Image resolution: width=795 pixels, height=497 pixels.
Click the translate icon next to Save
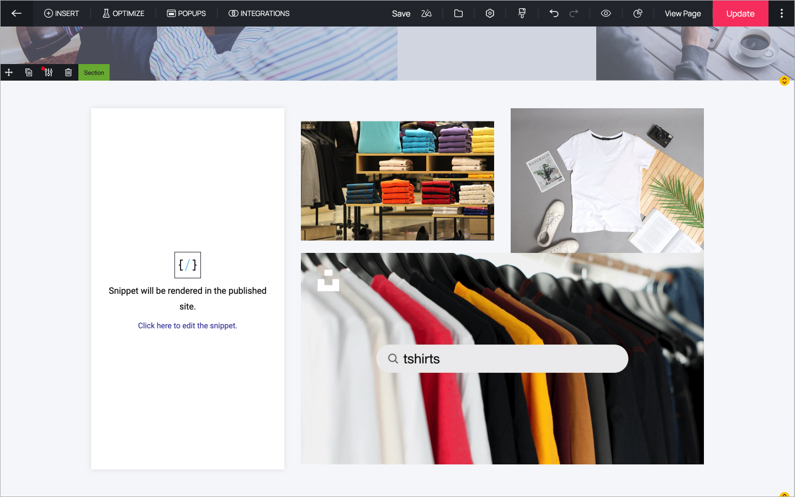click(426, 13)
